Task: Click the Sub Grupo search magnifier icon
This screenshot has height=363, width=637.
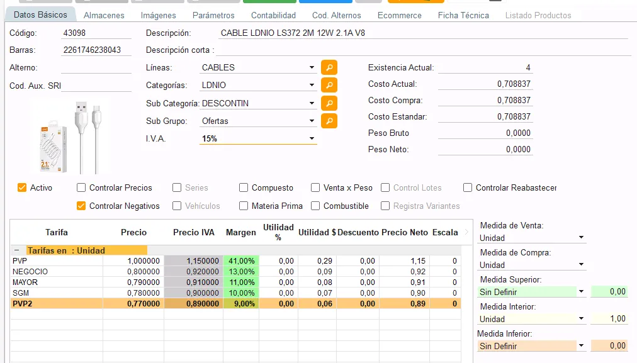Action: pyautogui.click(x=329, y=121)
